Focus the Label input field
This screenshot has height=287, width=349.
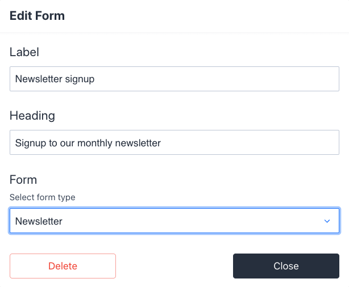174,79
